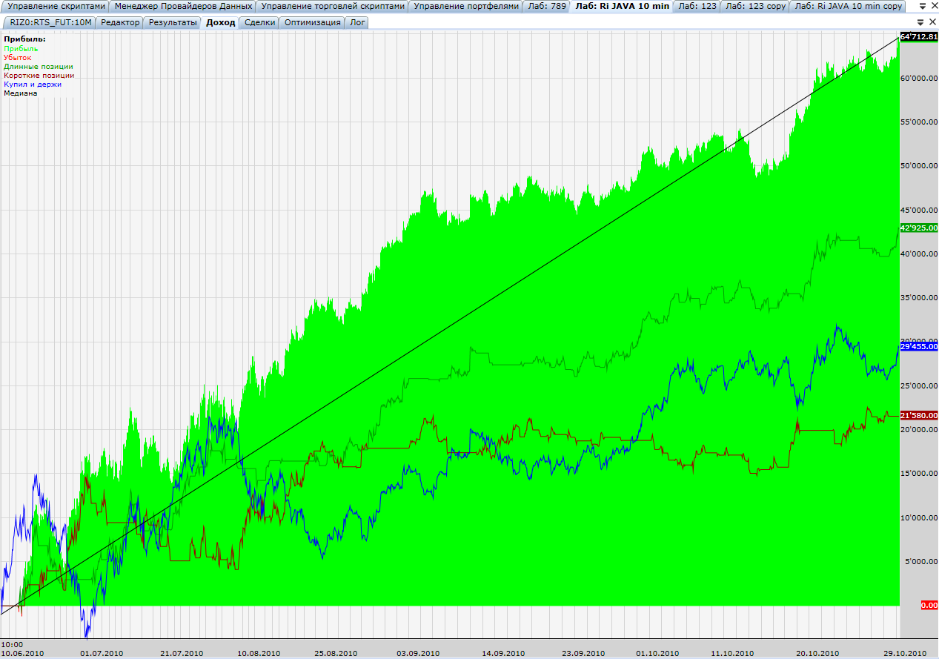Close the inner lab panel via X
939x659 pixels.
(932, 22)
